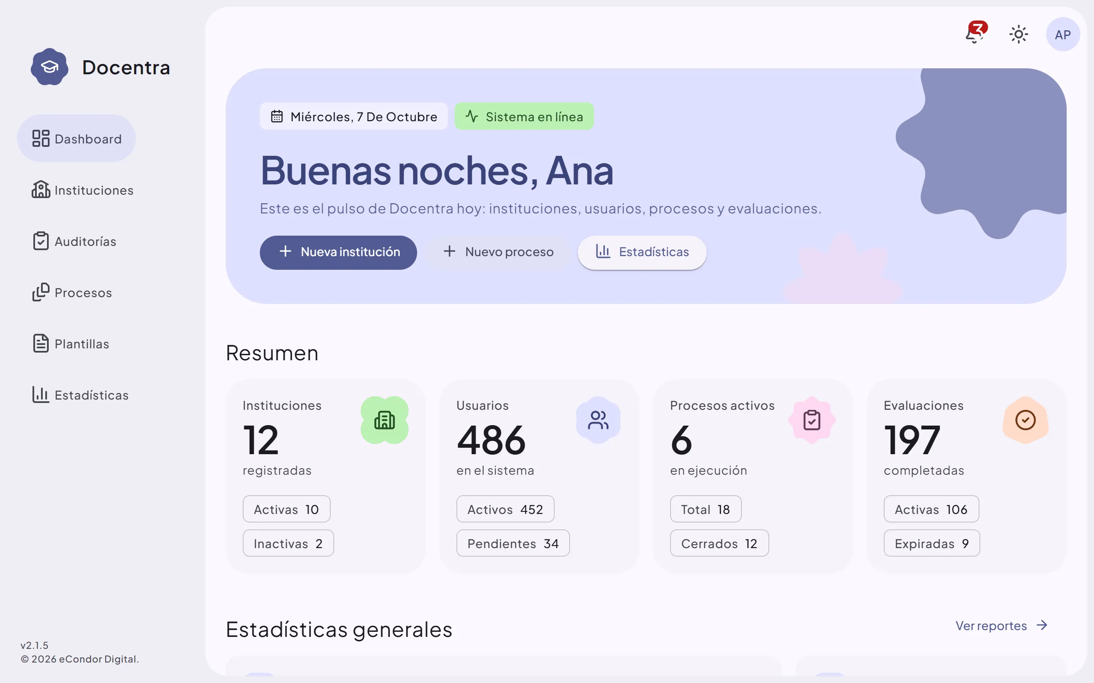Click the plus icon on Nueva institución
The width and height of the screenshot is (1094, 683).
(285, 251)
